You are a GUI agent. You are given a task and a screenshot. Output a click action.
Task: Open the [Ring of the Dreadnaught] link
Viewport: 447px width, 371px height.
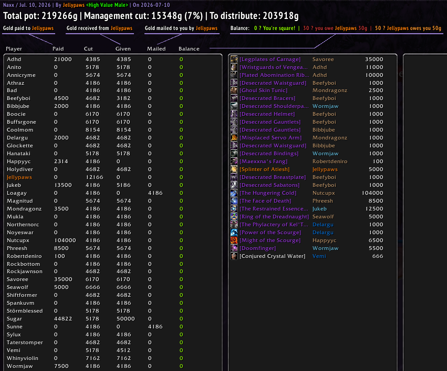pos(274,216)
